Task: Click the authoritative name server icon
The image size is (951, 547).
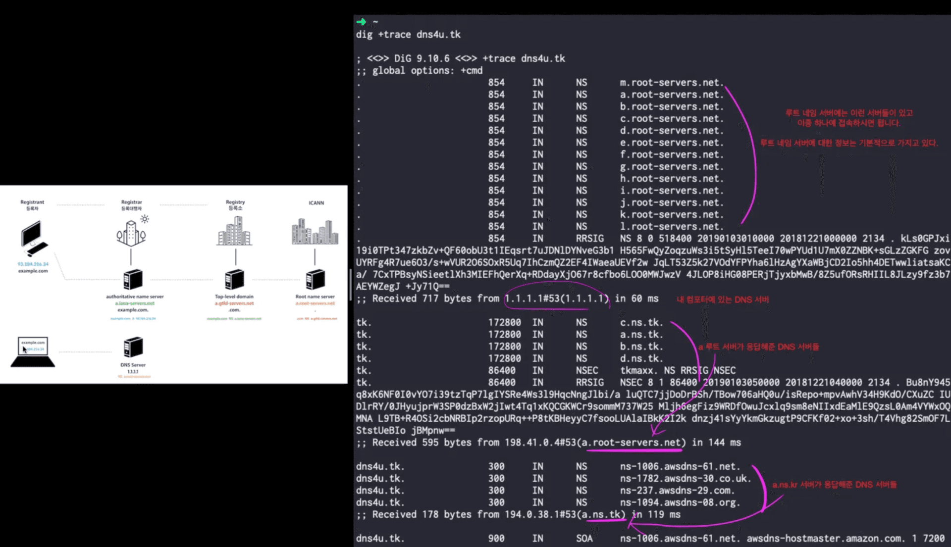Action: (x=133, y=280)
